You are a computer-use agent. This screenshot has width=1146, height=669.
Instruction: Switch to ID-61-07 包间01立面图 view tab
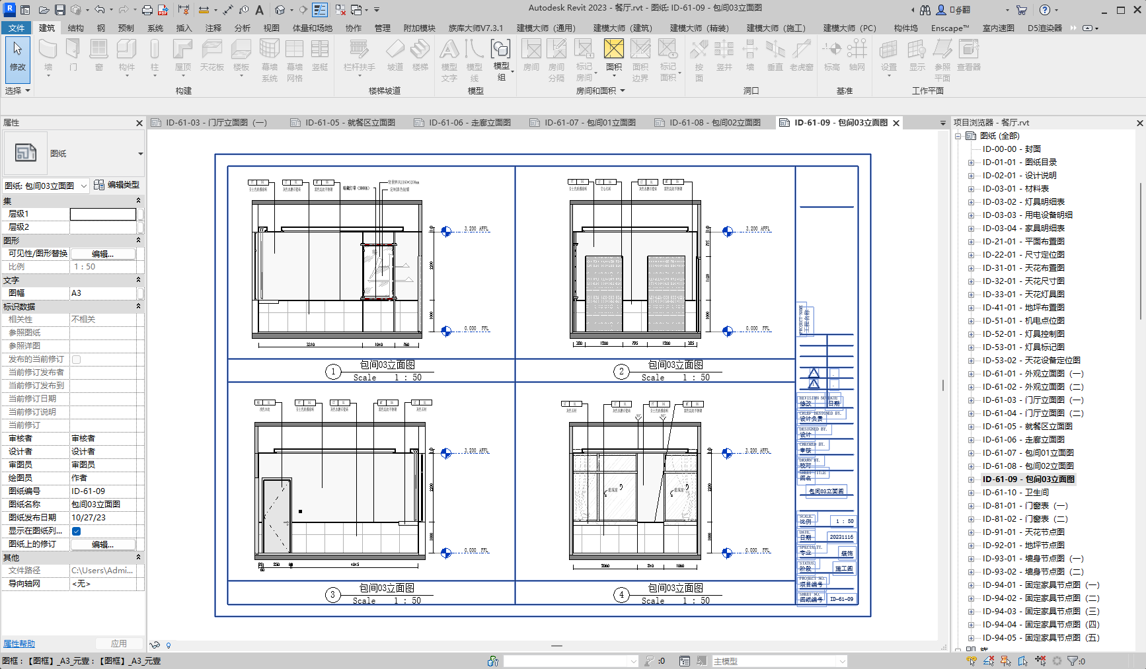pyautogui.click(x=590, y=123)
